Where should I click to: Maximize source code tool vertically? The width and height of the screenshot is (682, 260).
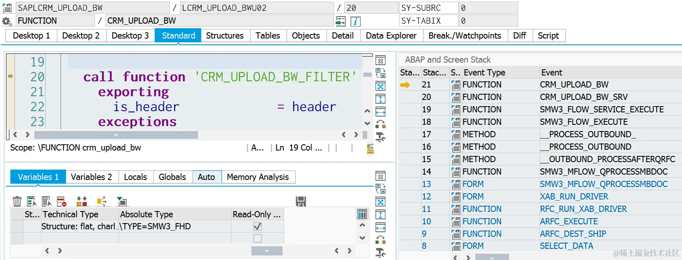(x=380, y=99)
